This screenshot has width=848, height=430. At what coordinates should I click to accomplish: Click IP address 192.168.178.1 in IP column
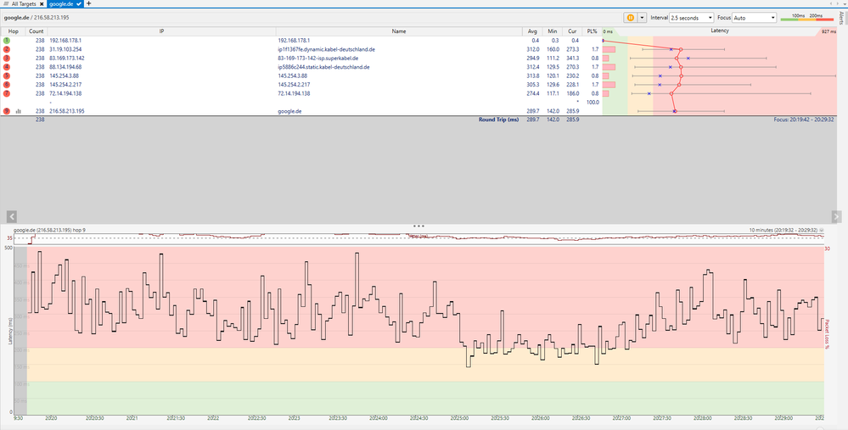(x=65, y=41)
